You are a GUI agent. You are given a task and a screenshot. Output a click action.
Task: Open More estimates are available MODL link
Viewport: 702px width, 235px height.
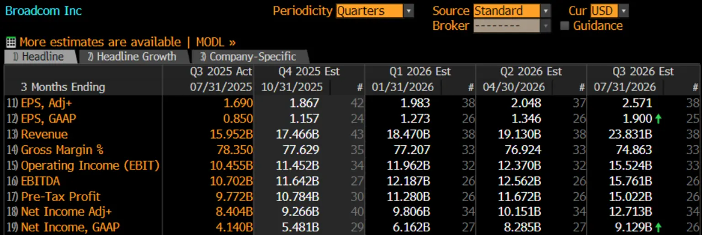[128, 42]
